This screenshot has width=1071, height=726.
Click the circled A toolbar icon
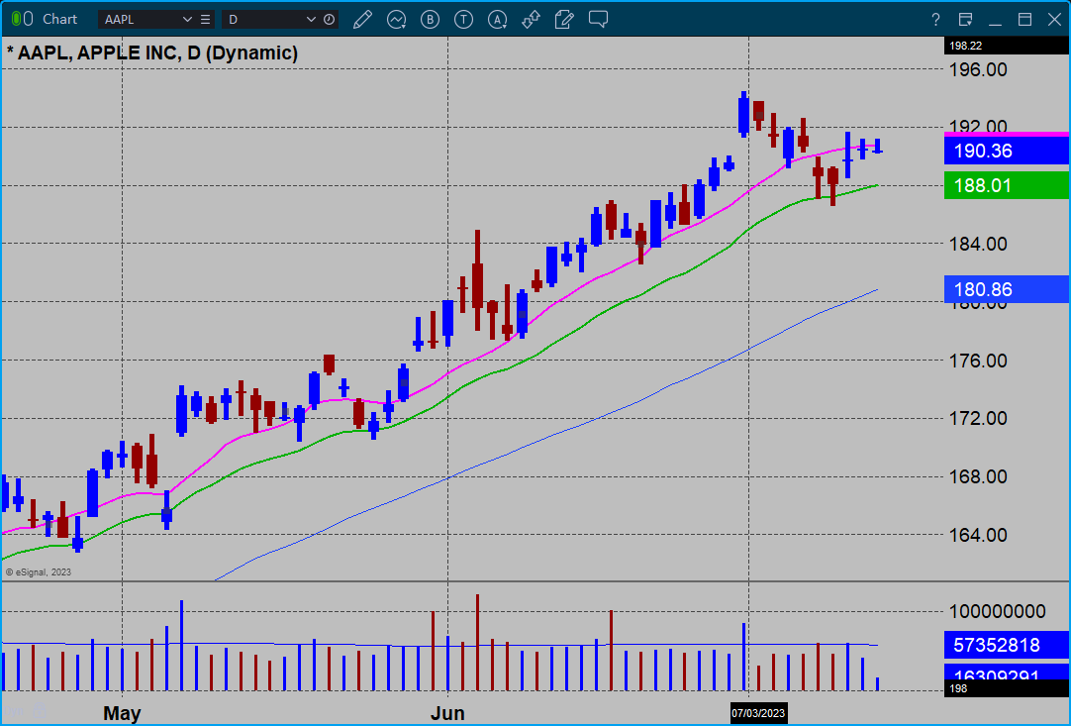pyautogui.click(x=497, y=19)
